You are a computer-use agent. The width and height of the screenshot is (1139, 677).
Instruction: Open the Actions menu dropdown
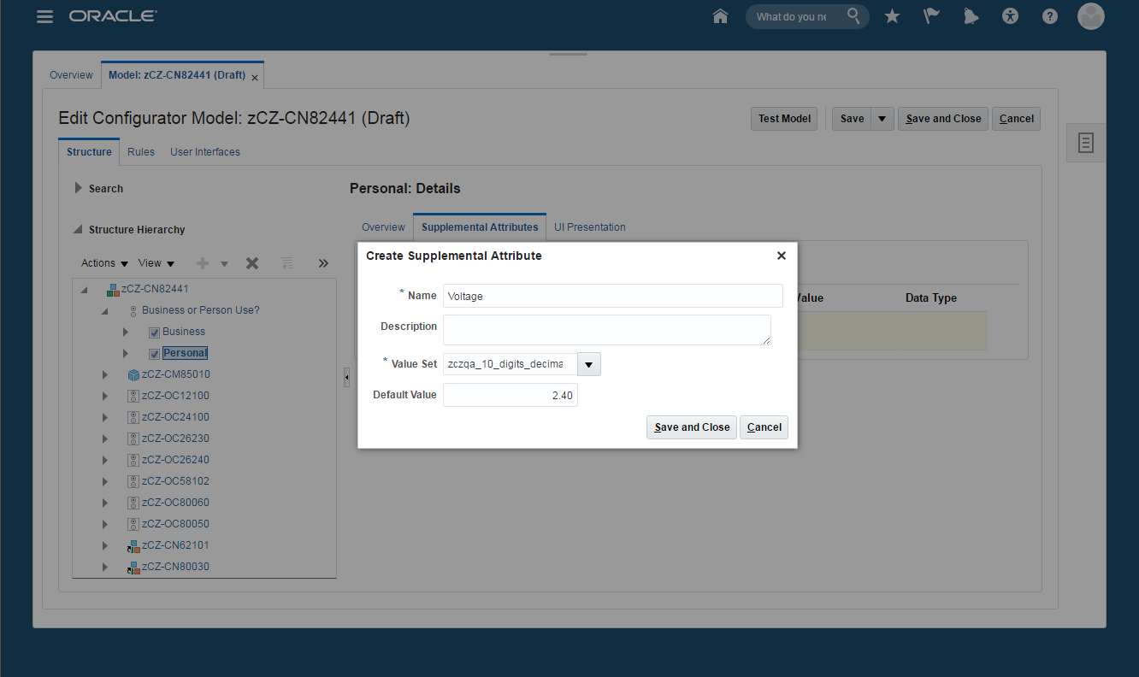click(x=104, y=263)
